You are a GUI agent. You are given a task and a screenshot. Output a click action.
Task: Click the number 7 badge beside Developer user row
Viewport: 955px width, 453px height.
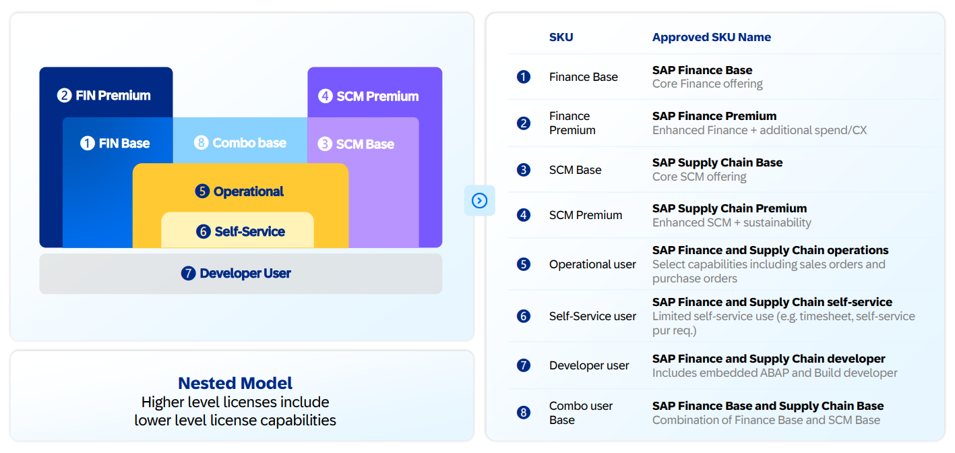click(524, 365)
